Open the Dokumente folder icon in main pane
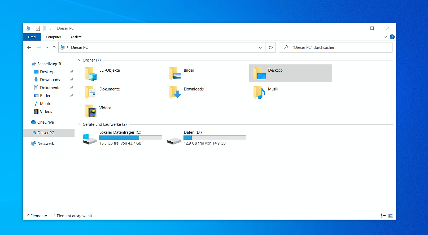The height and width of the screenshot is (235, 428). click(x=91, y=92)
